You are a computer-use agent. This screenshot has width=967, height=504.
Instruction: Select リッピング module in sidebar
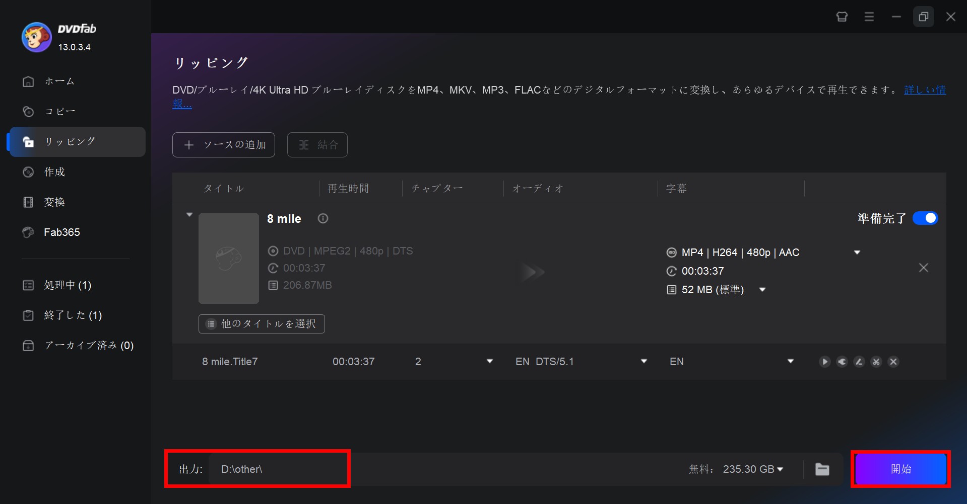[77, 142]
